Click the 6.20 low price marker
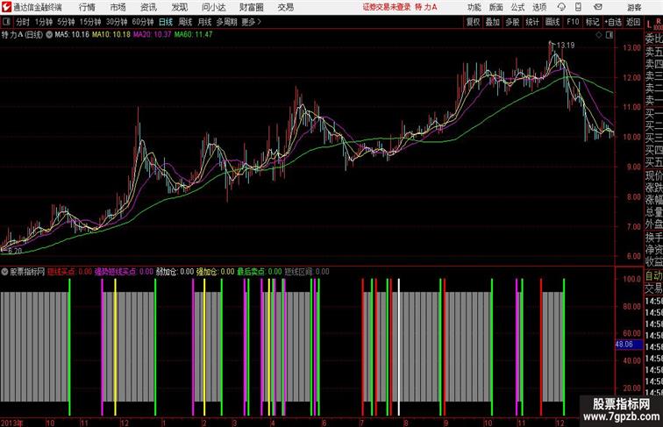The image size is (663, 427). click(x=15, y=251)
